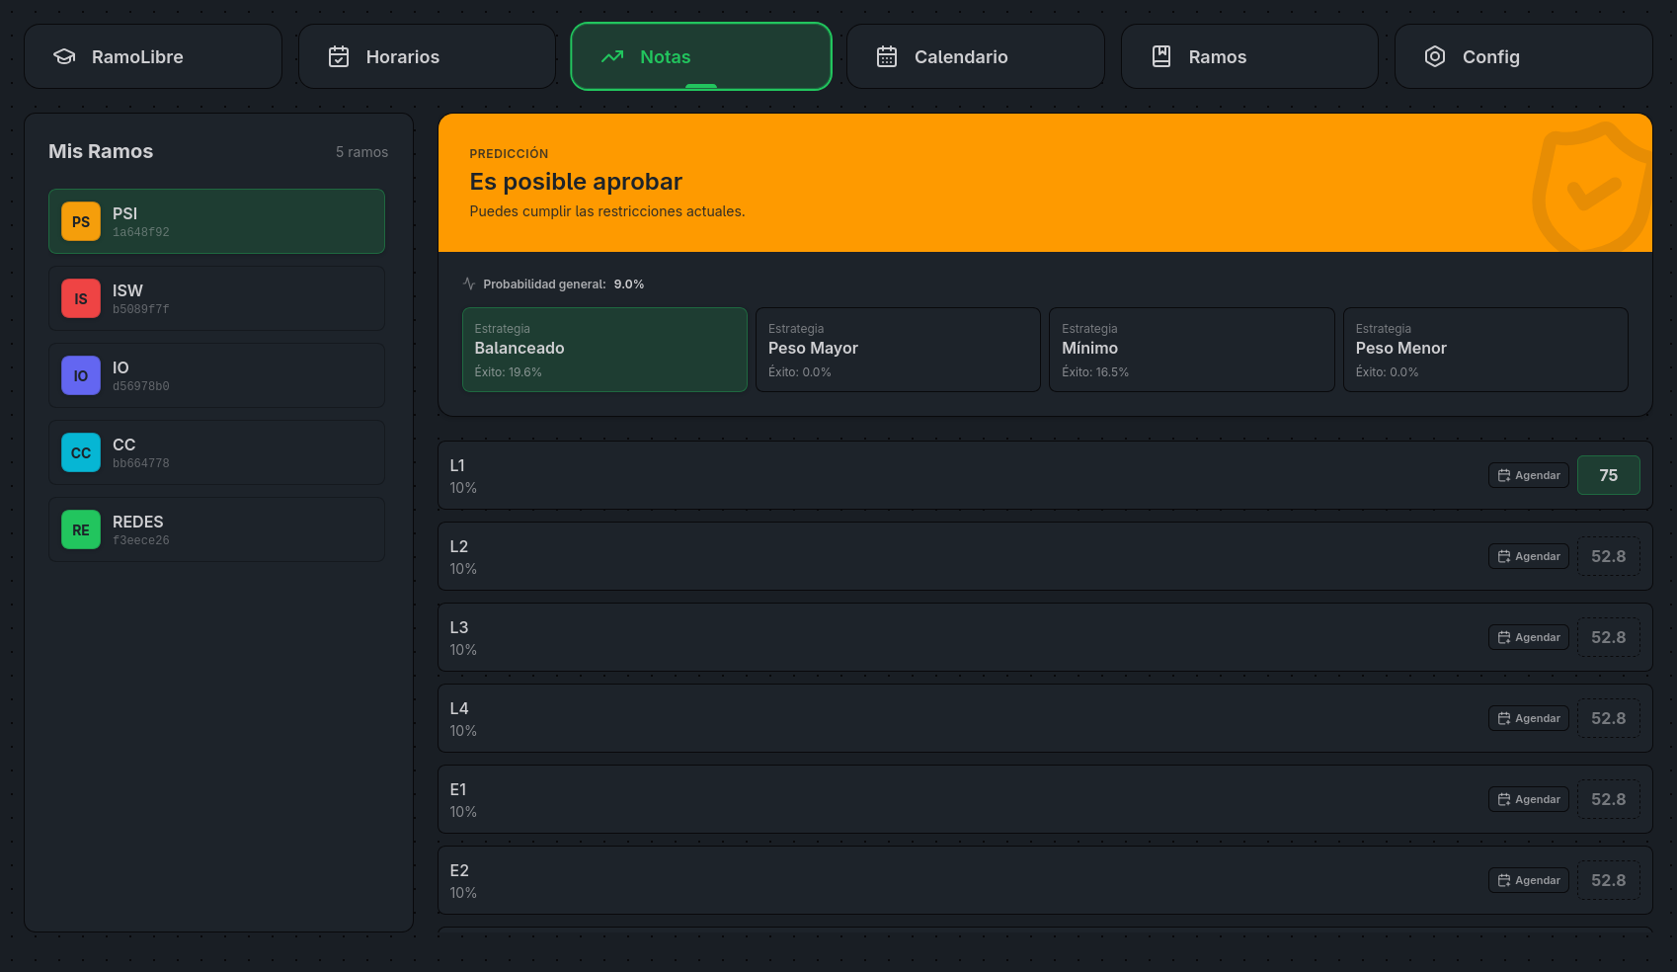
Task: Click the E1 grade field showing 52.8
Action: pos(1609,799)
